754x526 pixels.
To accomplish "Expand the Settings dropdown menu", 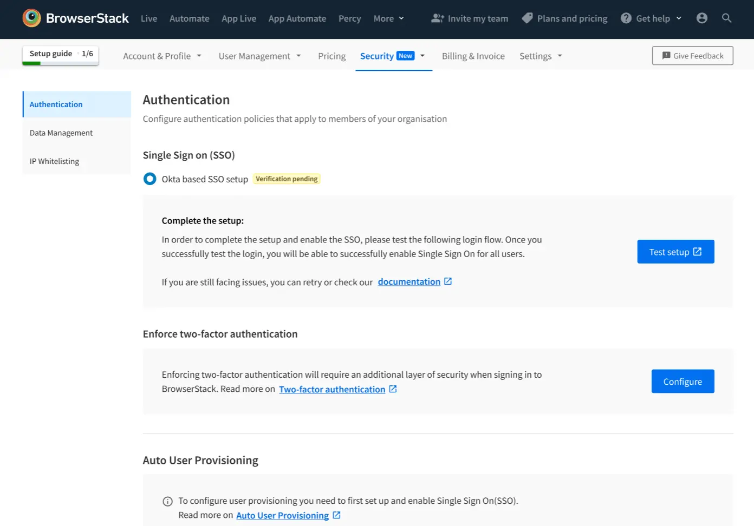I will 541,56.
